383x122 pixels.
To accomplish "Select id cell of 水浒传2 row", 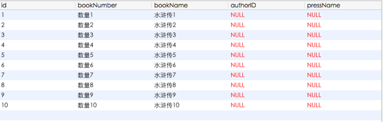I will pyautogui.click(x=38, y=25).
